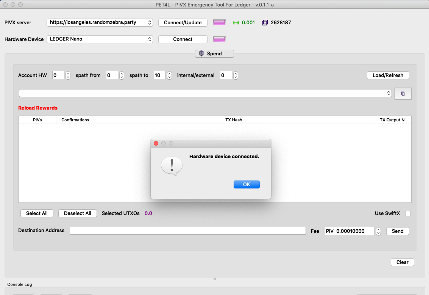Click the shield icon on Spend tab
The width and height of the screenshot is (429, 295).
(201, 53)
